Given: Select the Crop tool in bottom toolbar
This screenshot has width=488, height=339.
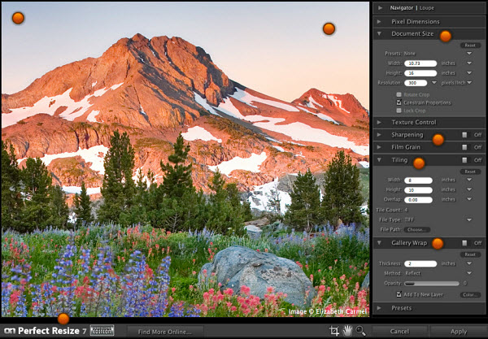Looking at the screenshot, I should 334,331.
